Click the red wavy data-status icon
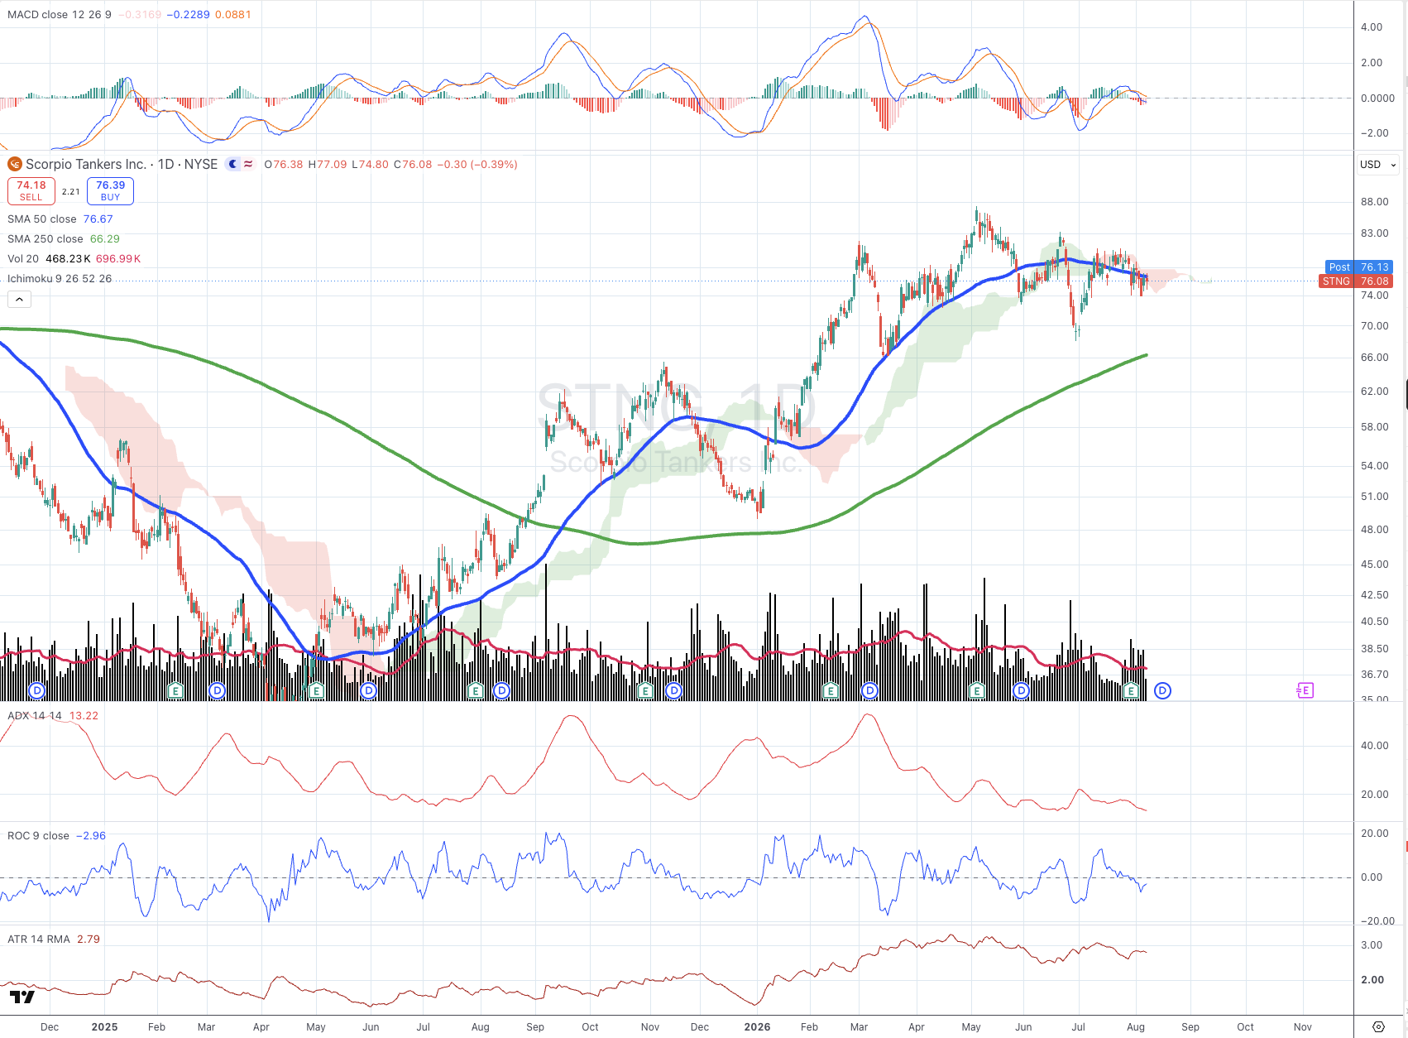Image resolution: width=1408 pixels, height=1038 pixels. click(x=248, y=164)
